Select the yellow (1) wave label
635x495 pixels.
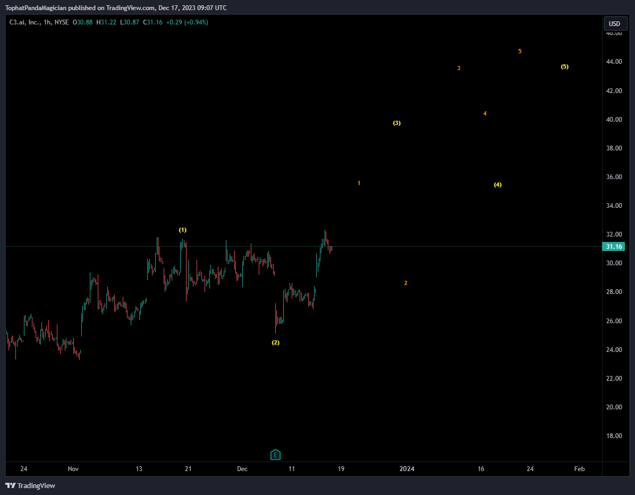[x=183, y=230]
